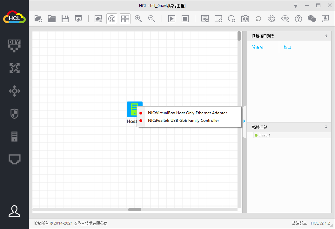This screenshot has height=229, width=335.
Task: Click the blue side panel collapse arrow
Action: click(x=244, y=121)
